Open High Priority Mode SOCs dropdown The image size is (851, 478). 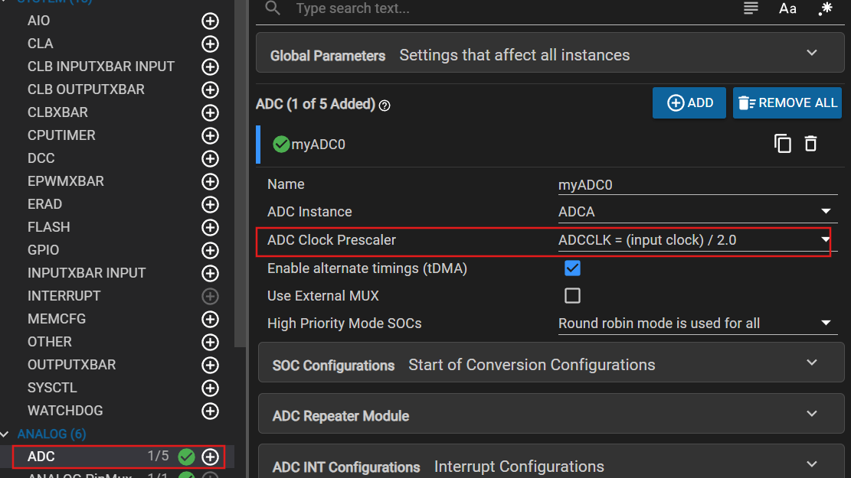click(697, 324)
